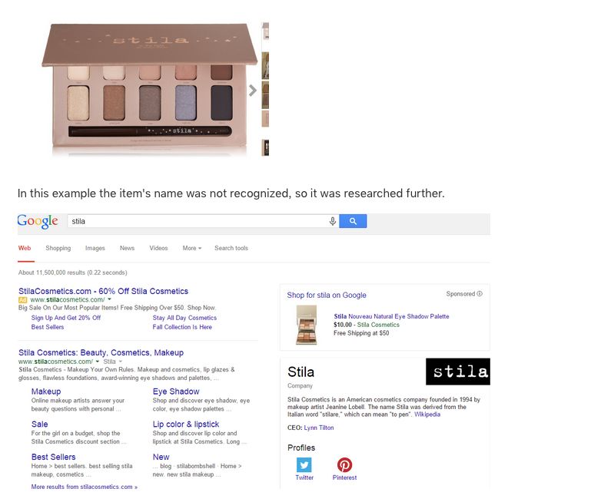Open the large Best Sellers sitelink
591x502 pixels.
pyautogui.click(x=54, y=457)
